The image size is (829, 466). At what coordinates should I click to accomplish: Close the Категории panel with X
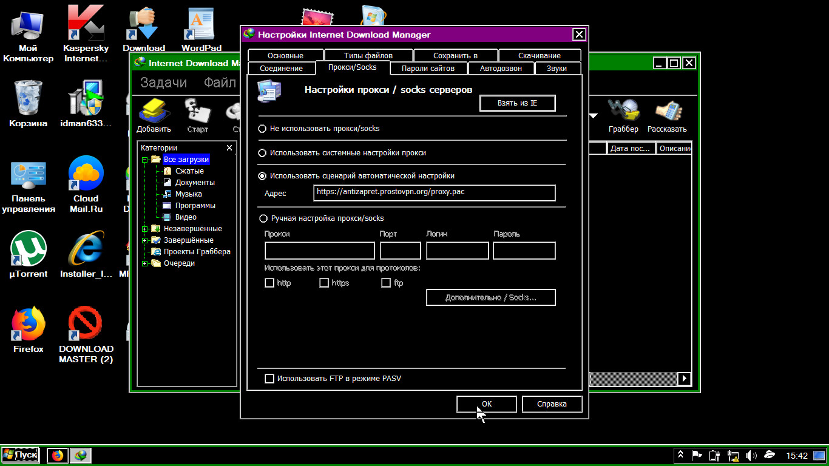click(229, 147)
